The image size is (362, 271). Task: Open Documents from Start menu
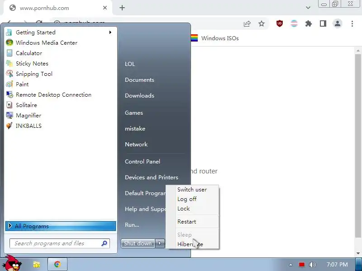tap(139, 80)
